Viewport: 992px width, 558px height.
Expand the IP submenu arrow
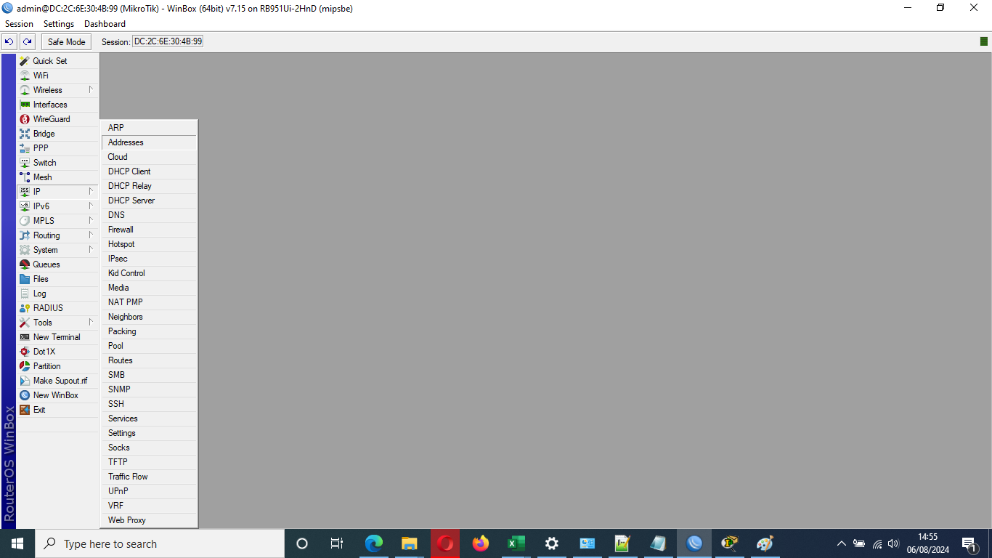[91, 192]
